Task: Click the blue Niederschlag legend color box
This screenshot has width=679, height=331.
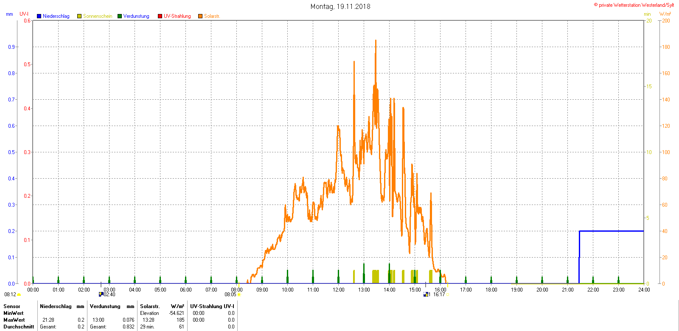Action: click(x=39, y=16)
